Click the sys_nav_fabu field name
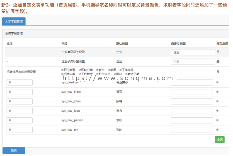The width and height of the screenshot is (233, 156). pos(71,111)
